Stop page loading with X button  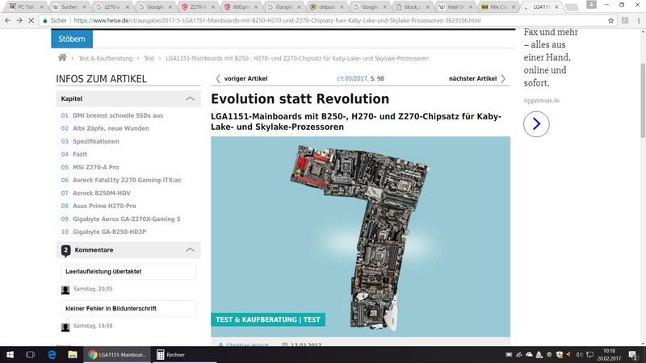click(x=31, y=20)
